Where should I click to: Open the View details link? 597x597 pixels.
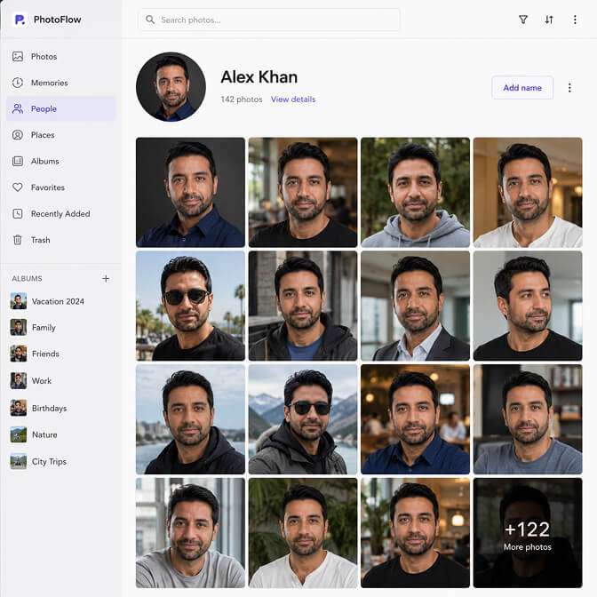coord(293,99)
